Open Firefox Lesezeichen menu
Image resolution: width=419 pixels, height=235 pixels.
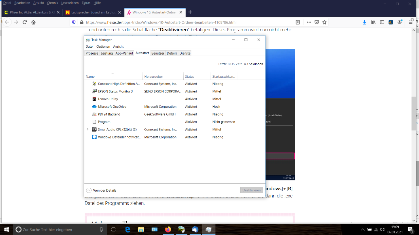(x=70, y=3)
